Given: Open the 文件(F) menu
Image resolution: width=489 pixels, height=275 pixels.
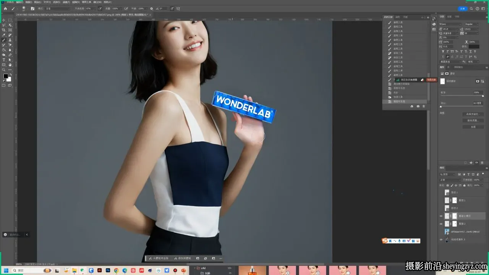Looking at the screenshot, I should [10, 2].
